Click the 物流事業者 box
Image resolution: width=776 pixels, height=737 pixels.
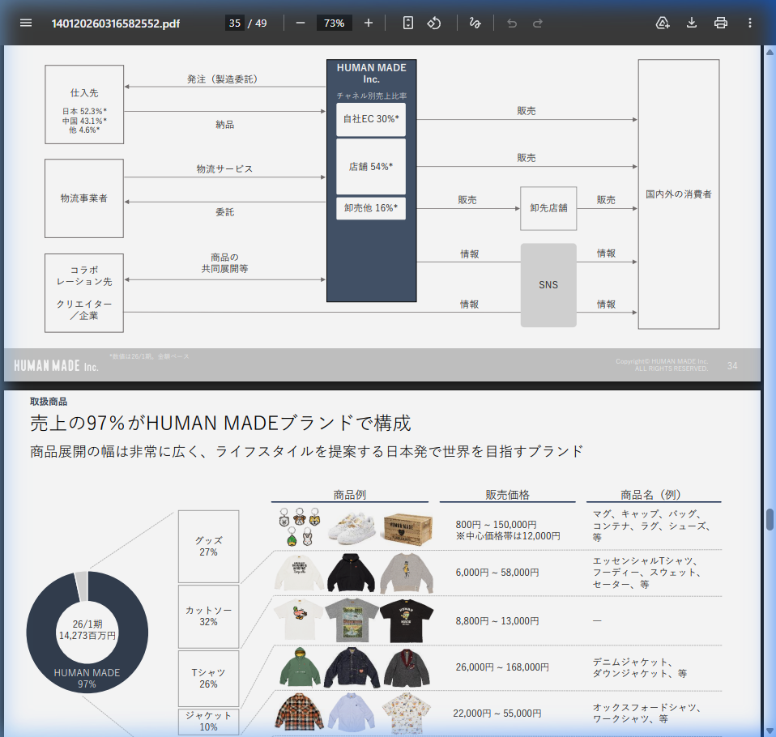(x=84, y=198)
